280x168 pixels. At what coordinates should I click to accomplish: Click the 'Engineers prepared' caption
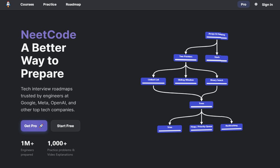point(27,152)
